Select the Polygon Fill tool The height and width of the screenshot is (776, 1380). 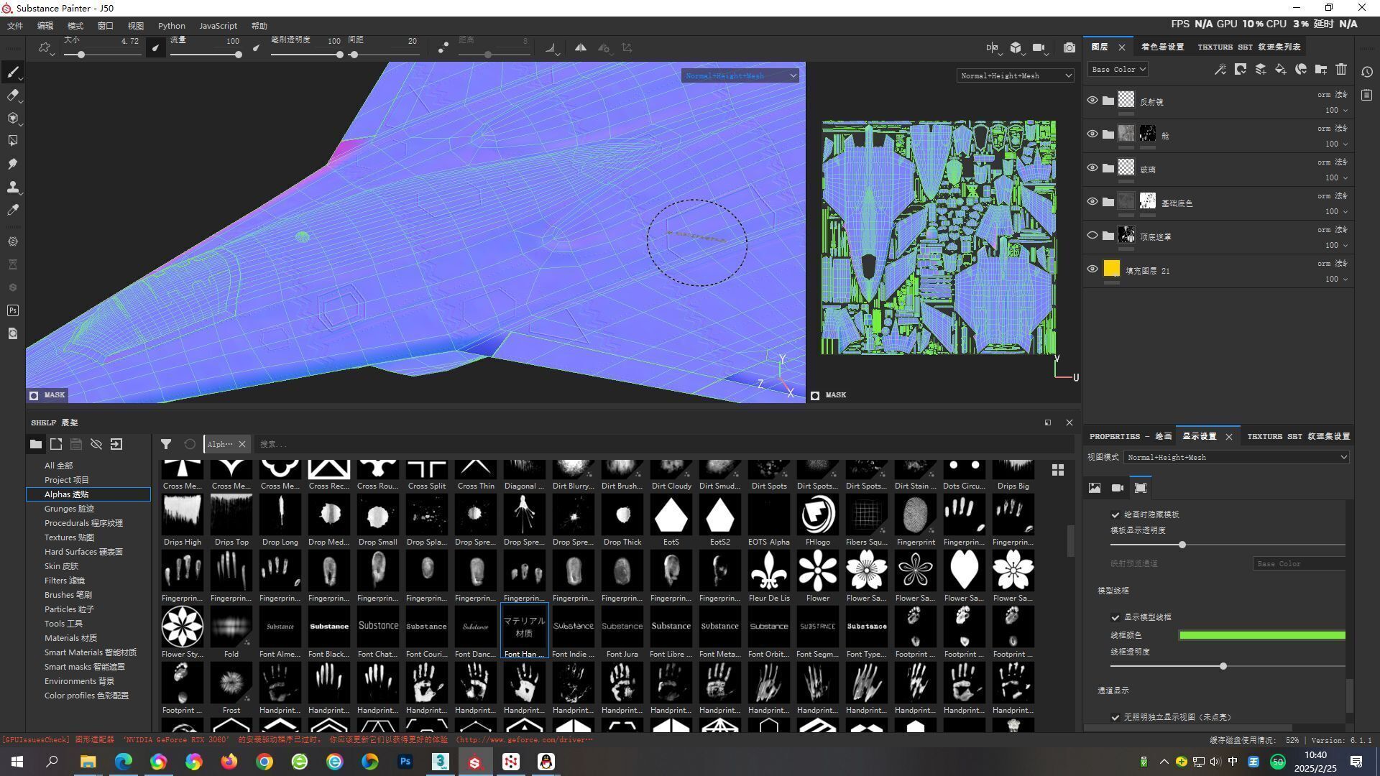pos(12,141)
